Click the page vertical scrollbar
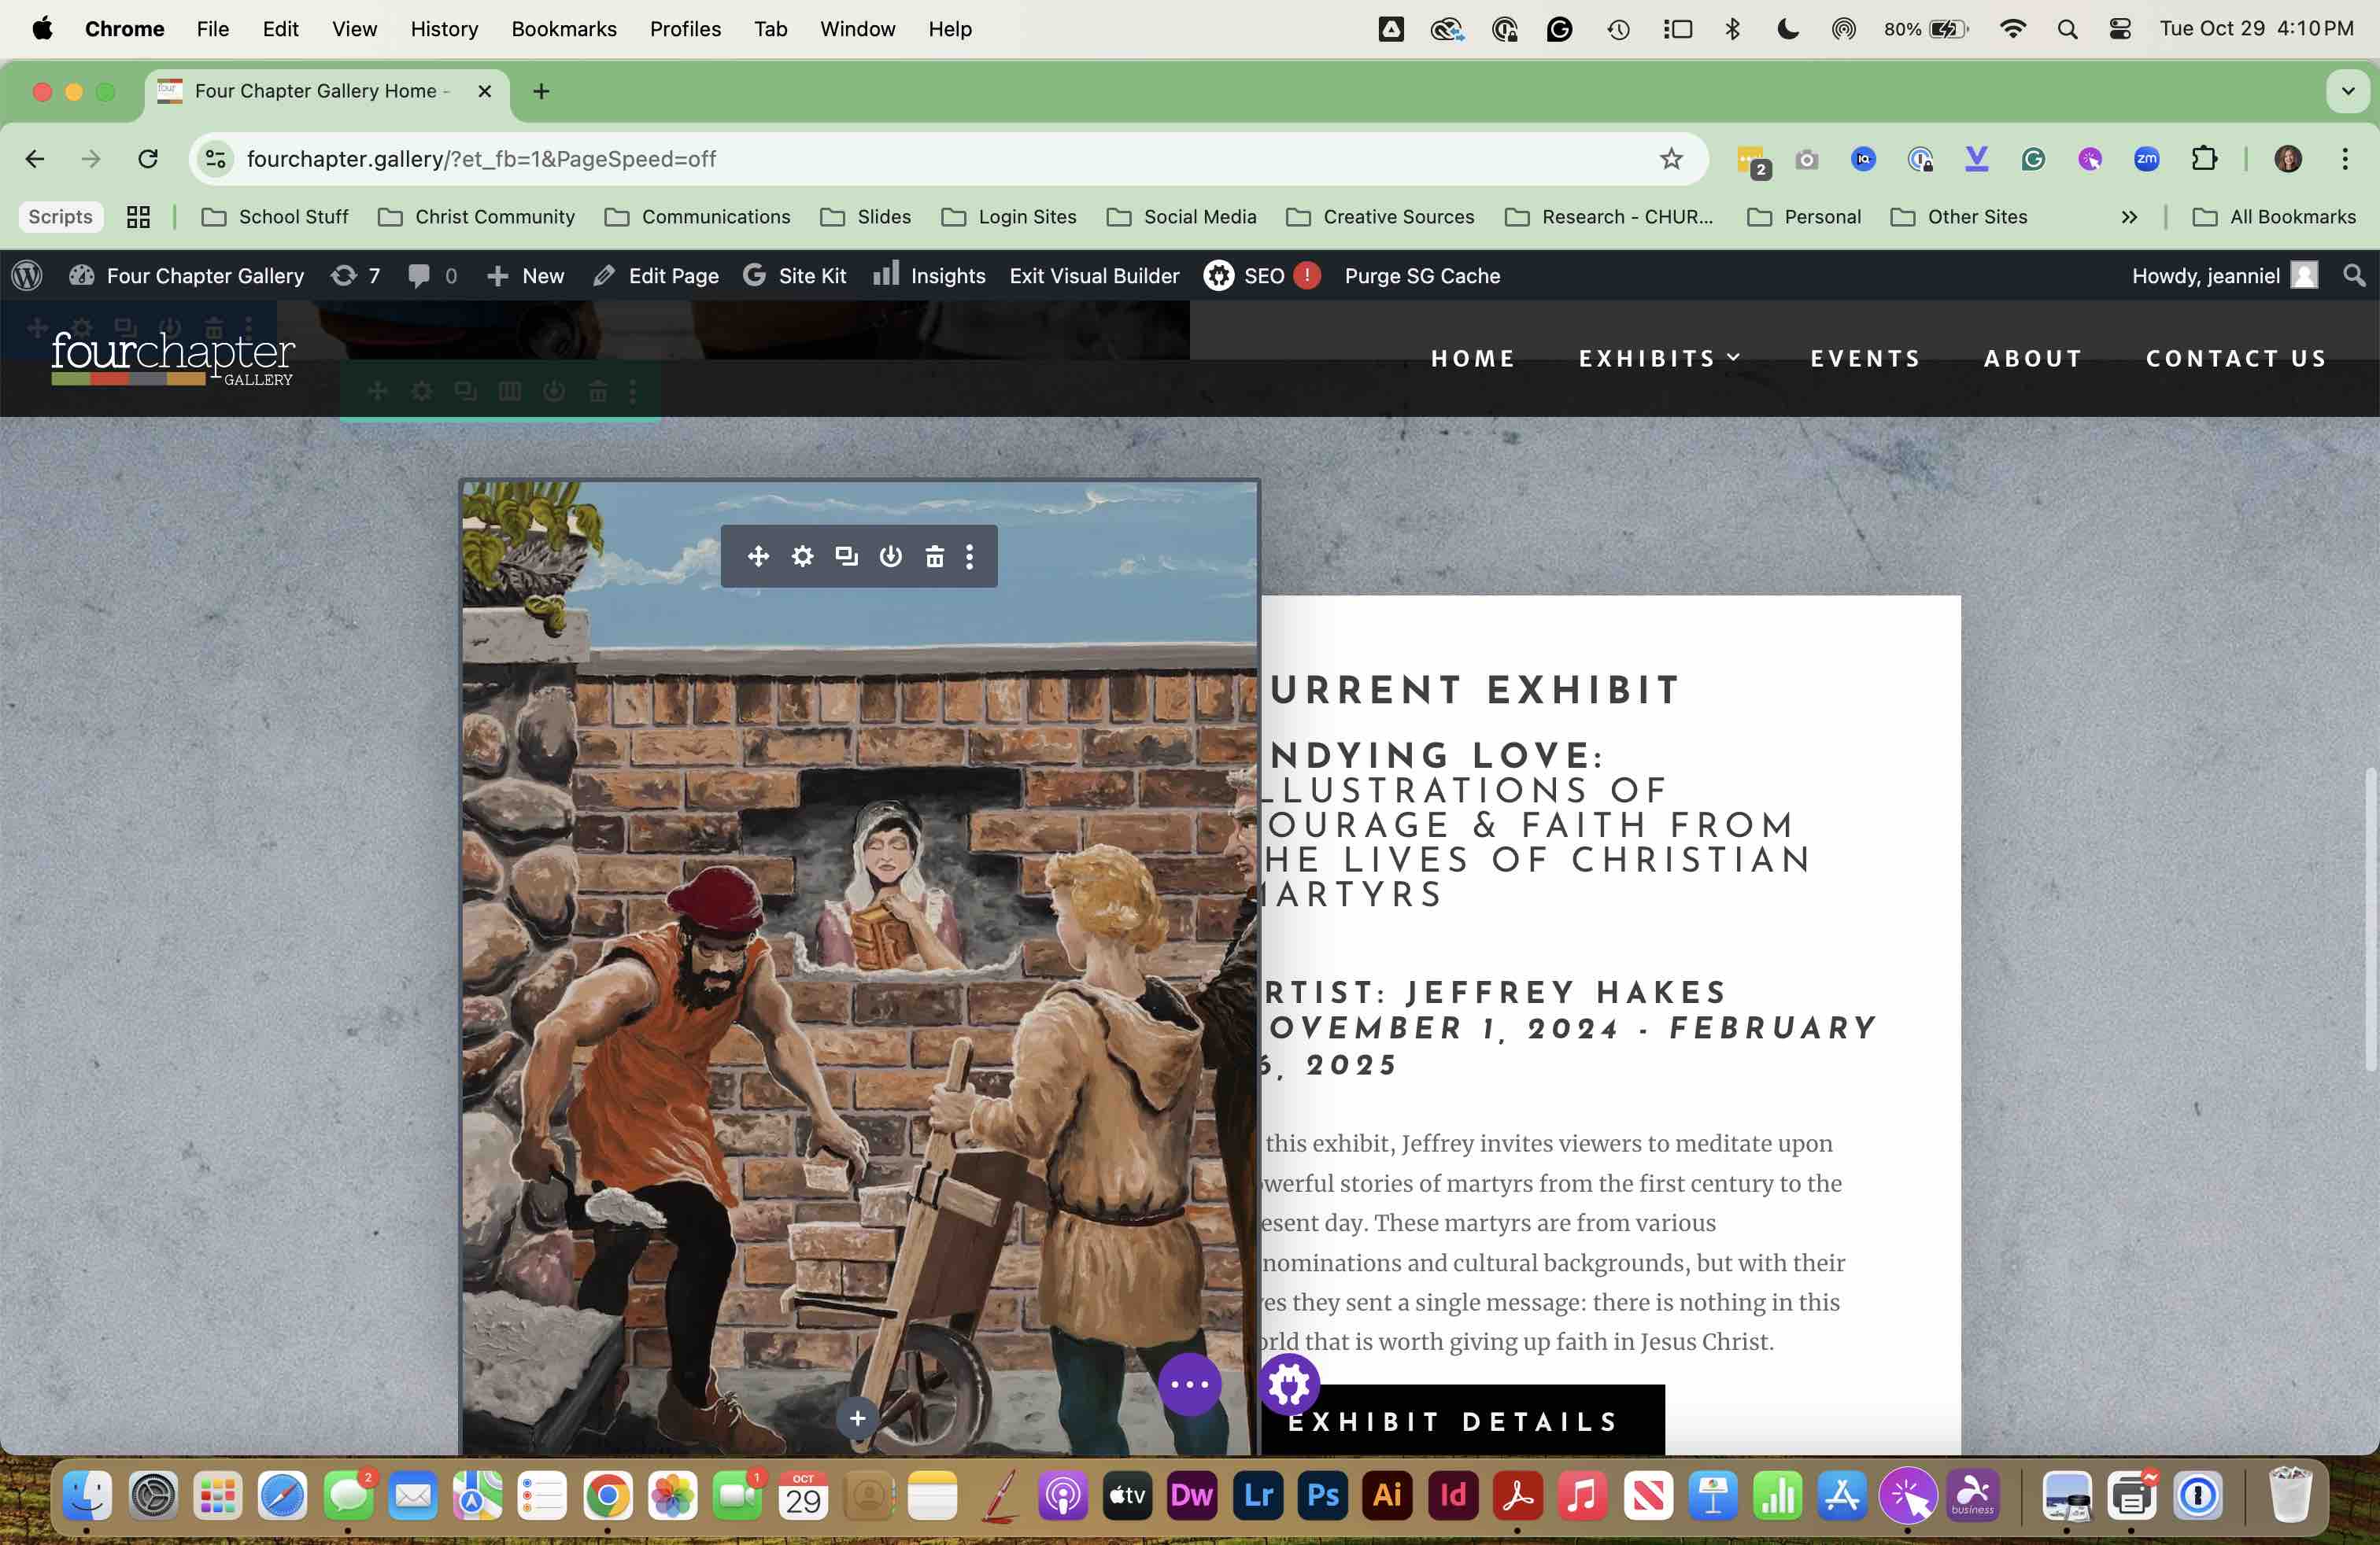Screen dimensions: 2380x1545 tap(2371, 920)
